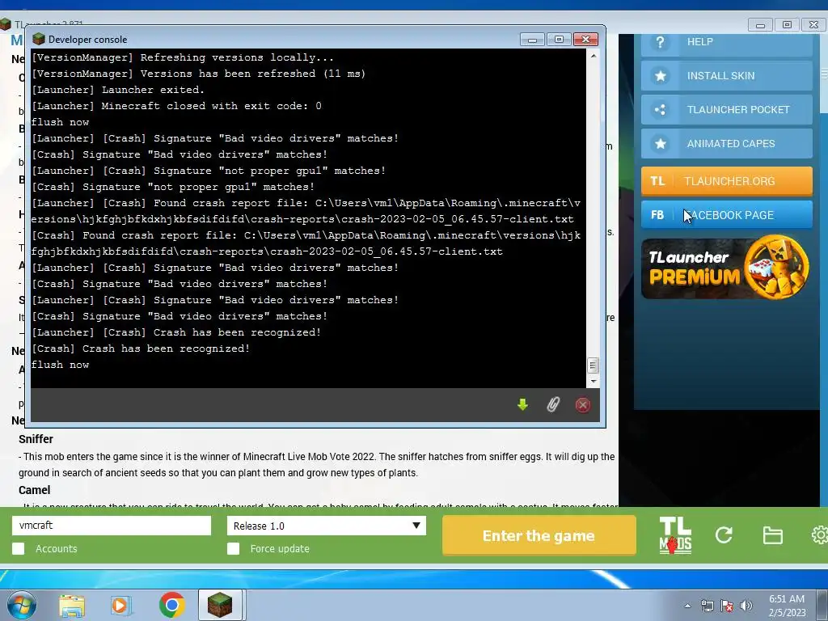Click the vmcraft username field

112,526
